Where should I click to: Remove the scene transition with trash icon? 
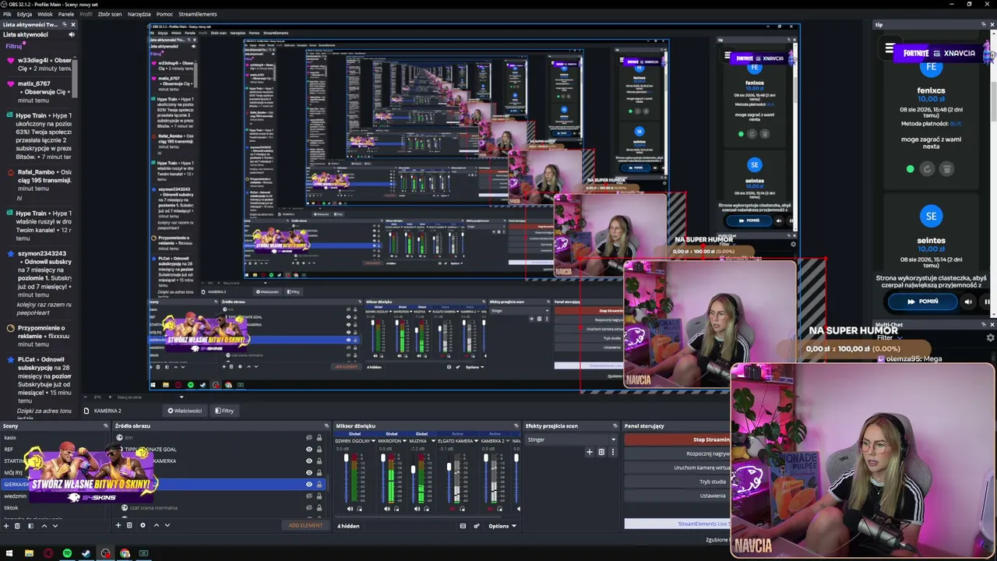point(601,452)
